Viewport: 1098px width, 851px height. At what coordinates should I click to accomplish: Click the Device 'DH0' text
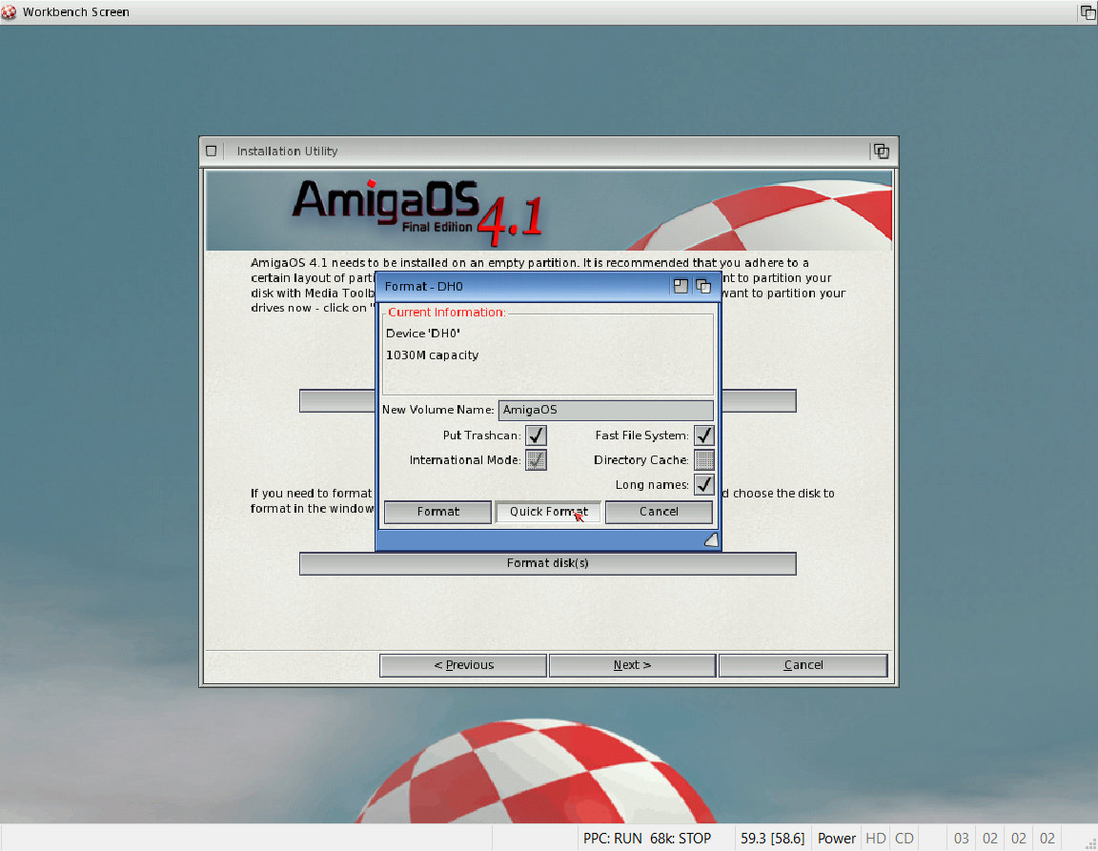pyautogui.click(x=423, y=334)
